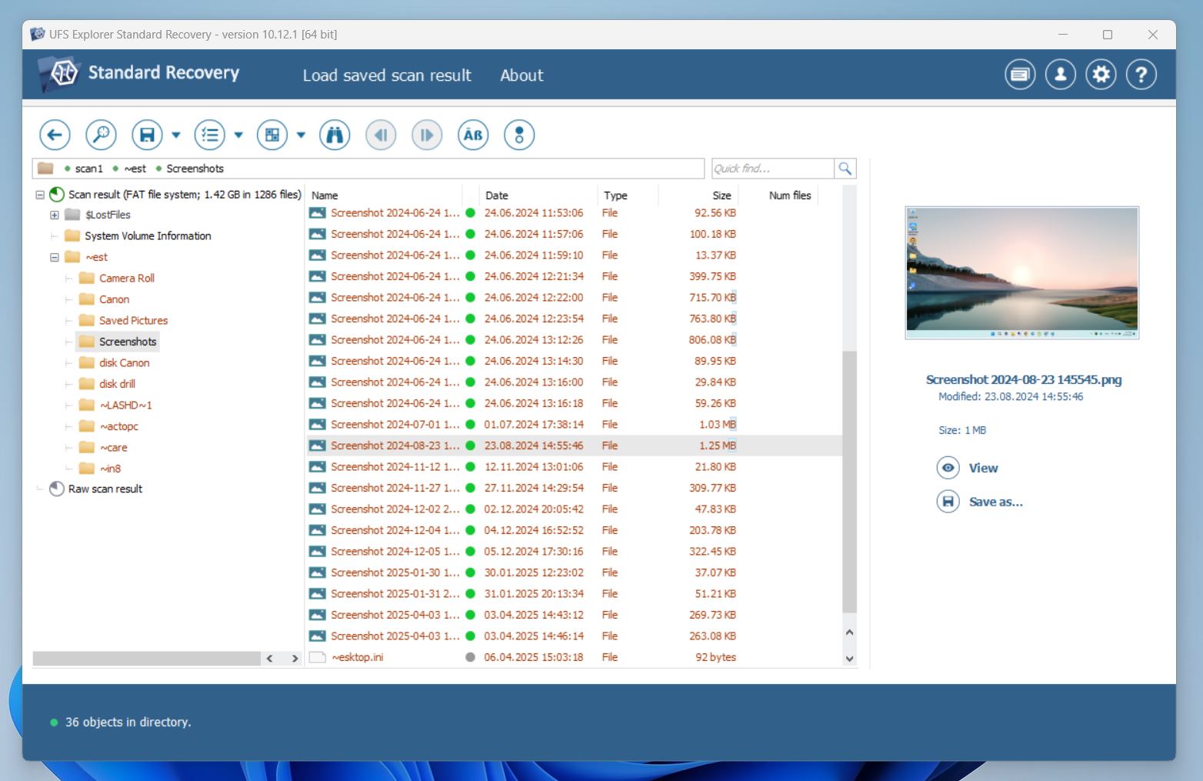Click the circular info toolbar icon
This screenshot has width=1203, height=781.
pos(519,135)
